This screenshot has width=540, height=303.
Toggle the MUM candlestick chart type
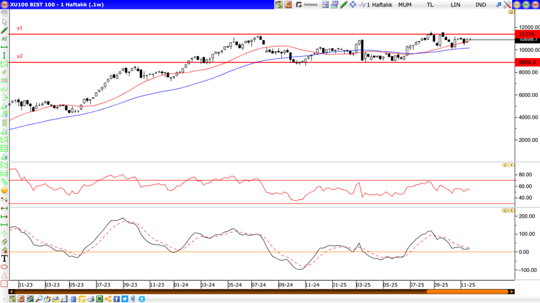coord(405,4)
